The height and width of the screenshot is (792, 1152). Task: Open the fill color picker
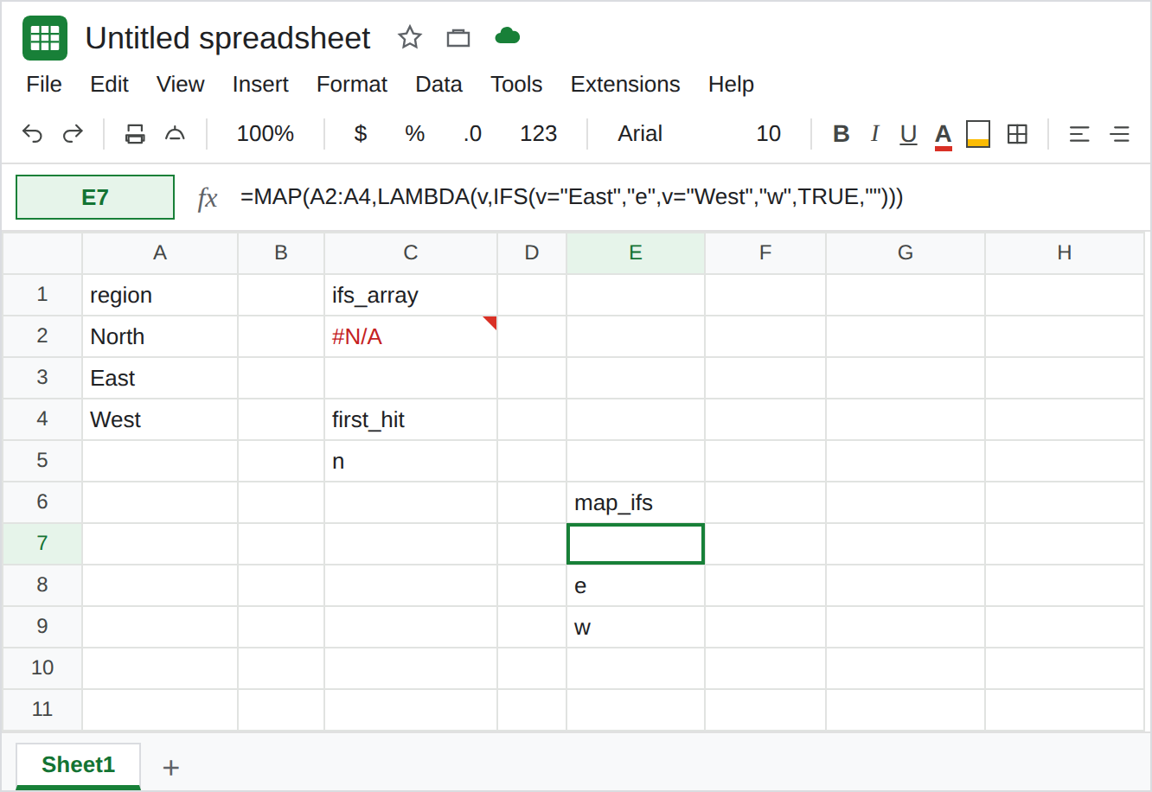click(x=978, y=134)
